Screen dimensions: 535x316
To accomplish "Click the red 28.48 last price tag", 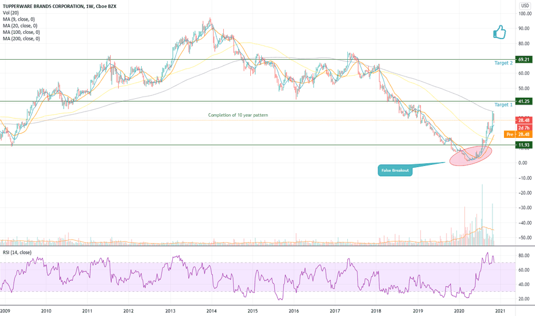I will coord(524,120).
